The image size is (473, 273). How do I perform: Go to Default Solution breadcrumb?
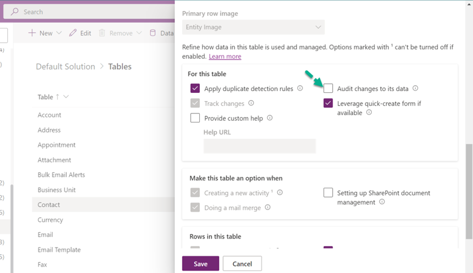(66, 67)
